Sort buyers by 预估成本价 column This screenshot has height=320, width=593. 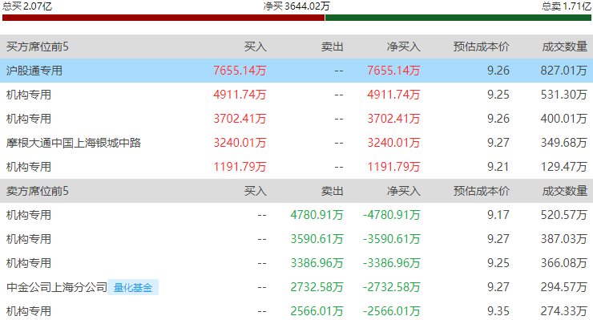tap(482, 47)
